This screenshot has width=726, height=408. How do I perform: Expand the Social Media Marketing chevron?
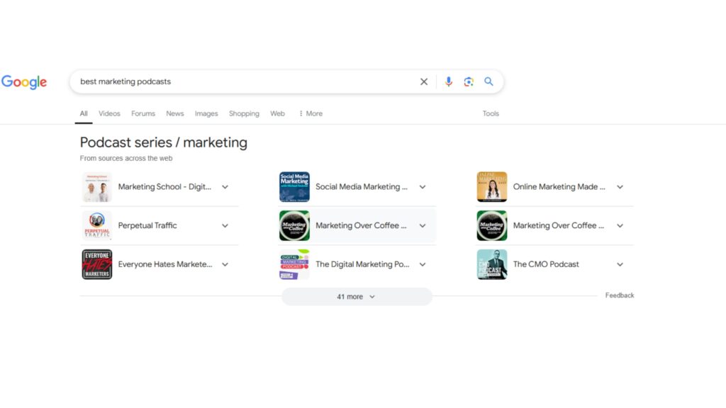[423, 187]
